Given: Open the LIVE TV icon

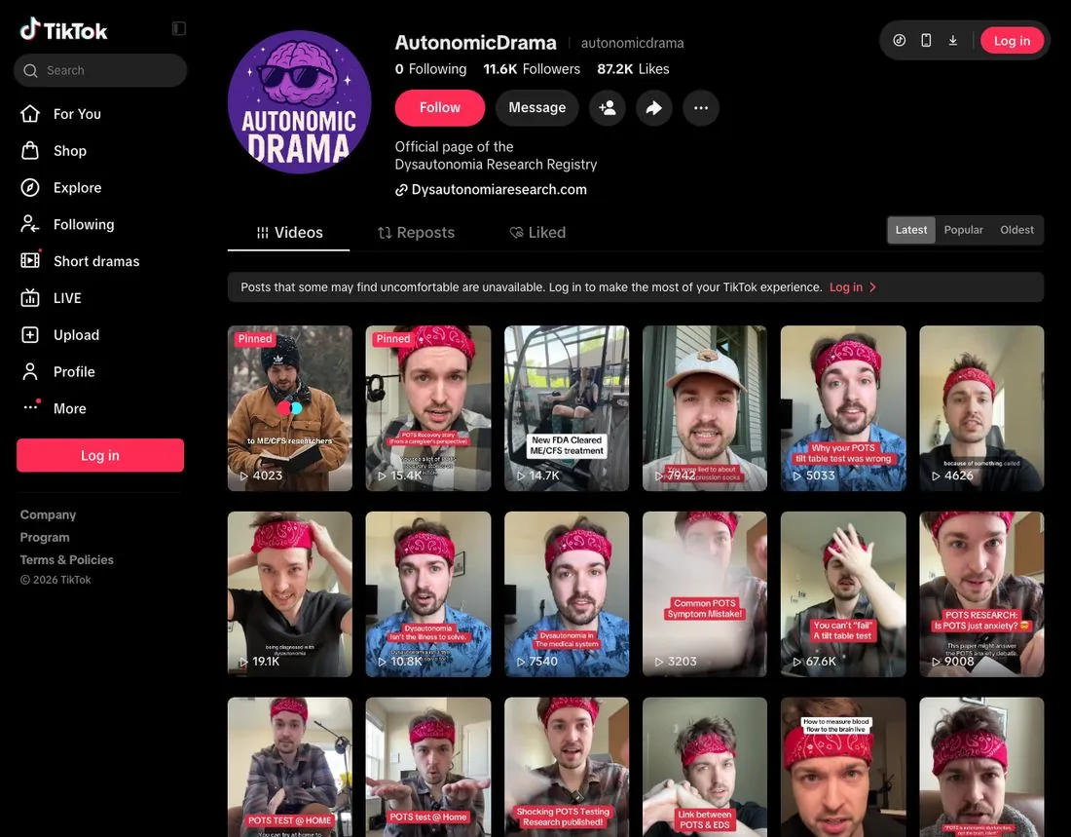Looking at the screenshot, I should tap(30, 297).
